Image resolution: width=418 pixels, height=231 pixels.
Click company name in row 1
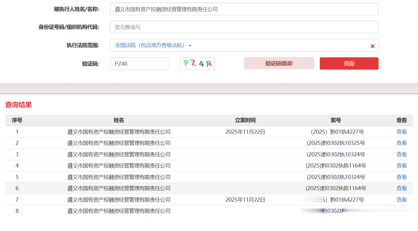119,132
